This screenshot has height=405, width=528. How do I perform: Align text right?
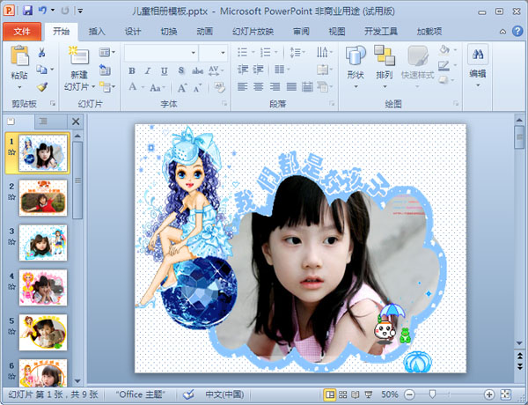pos(275,87)
